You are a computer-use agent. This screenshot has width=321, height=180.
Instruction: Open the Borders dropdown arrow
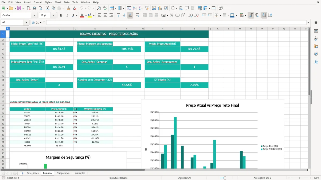point(221,15)
